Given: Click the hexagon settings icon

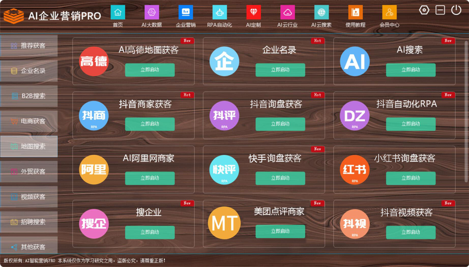Looking at the screenshot, I should click(x=424, y=10).
